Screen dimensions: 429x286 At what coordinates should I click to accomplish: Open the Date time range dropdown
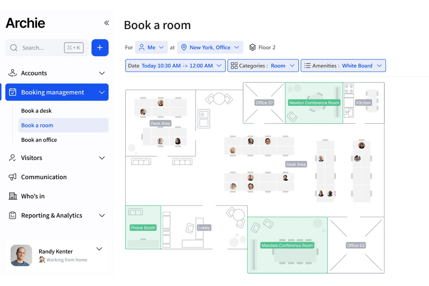coord(175,66)
